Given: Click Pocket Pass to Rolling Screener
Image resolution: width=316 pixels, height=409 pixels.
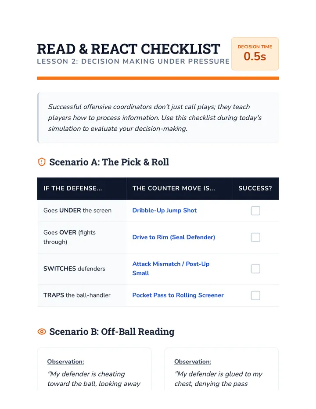Looking at the screenshot, I should point(178,295).
